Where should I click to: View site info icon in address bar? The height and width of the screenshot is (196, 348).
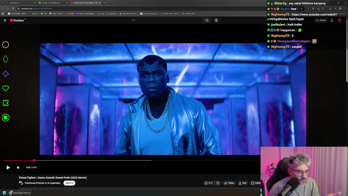[x=18, y=8]
